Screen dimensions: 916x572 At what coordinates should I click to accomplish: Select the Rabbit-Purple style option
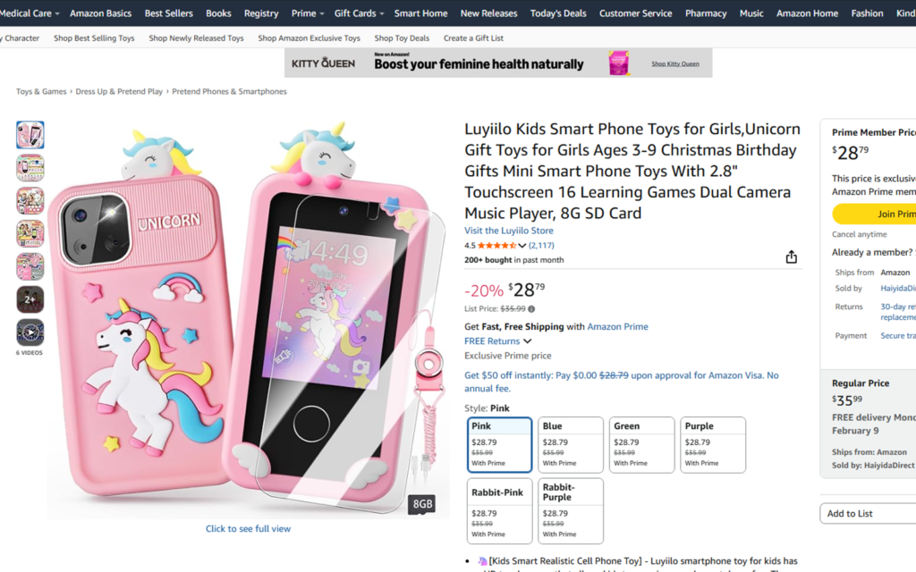[571, 509]
